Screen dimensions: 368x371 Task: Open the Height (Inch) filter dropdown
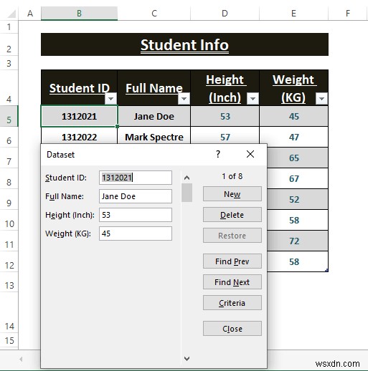coord(253,99)
